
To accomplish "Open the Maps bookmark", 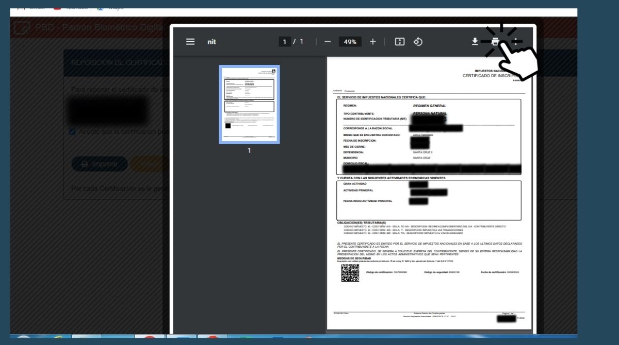I will tap(111, 7).
